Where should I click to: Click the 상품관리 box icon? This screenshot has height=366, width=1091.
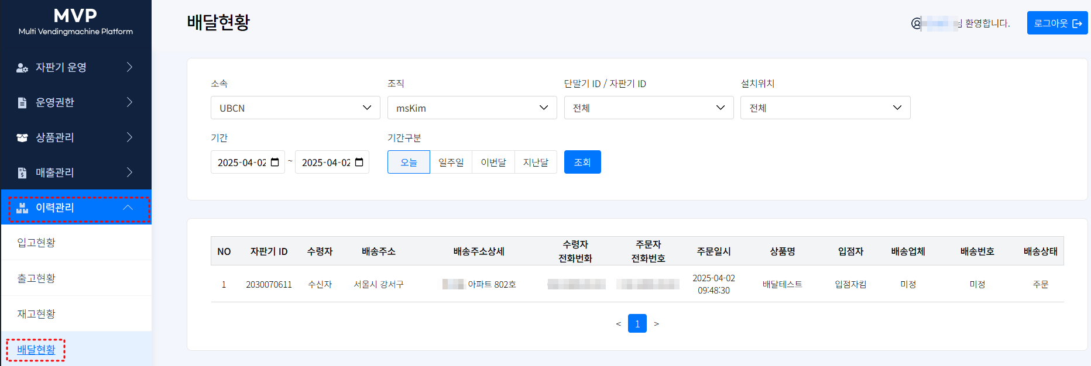22,138
